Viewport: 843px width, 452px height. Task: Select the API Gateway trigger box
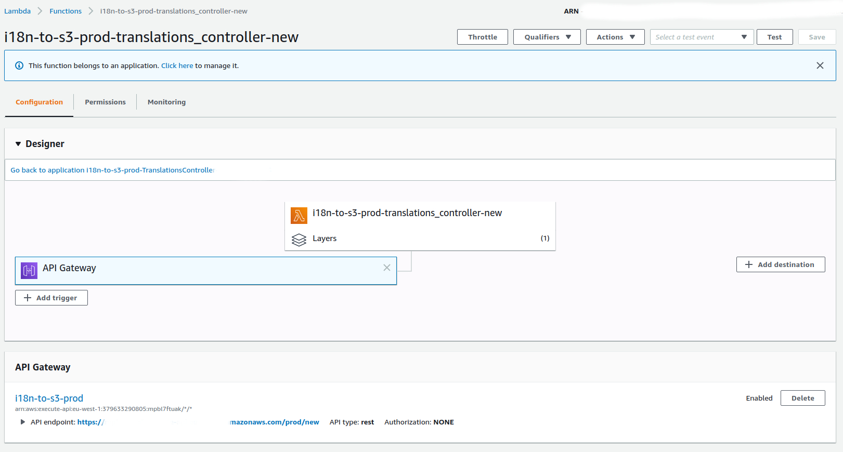pyautogui.click(x=206, y=271)
